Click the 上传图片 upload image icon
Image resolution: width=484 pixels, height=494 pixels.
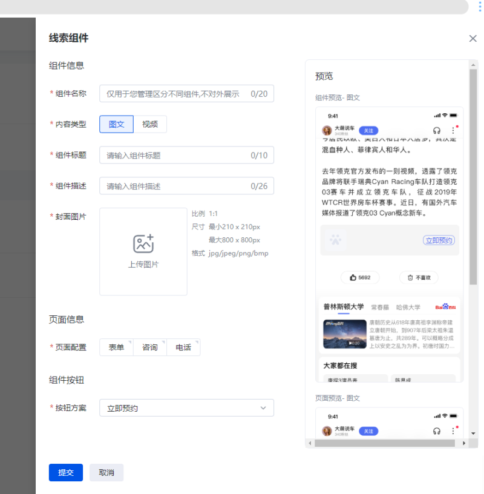[x=143, y=245]
